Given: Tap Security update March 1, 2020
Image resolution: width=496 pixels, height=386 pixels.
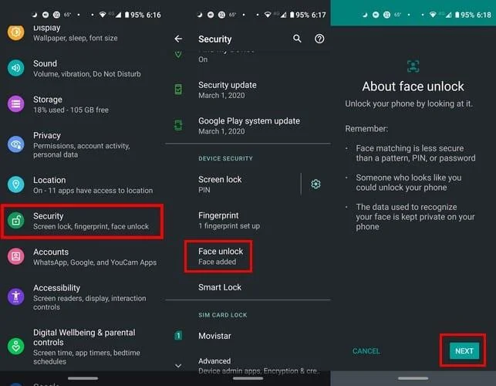Looking at the screenshot, I should coord(248,90).
